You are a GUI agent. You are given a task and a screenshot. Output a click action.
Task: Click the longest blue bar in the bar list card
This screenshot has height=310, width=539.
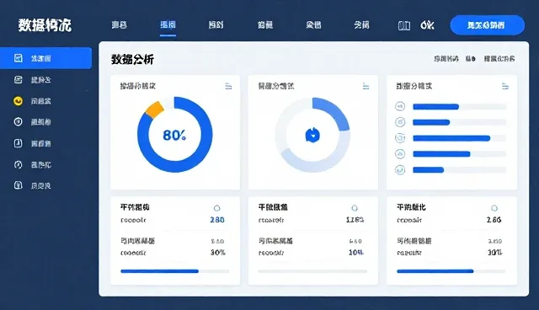coord(451,138)
